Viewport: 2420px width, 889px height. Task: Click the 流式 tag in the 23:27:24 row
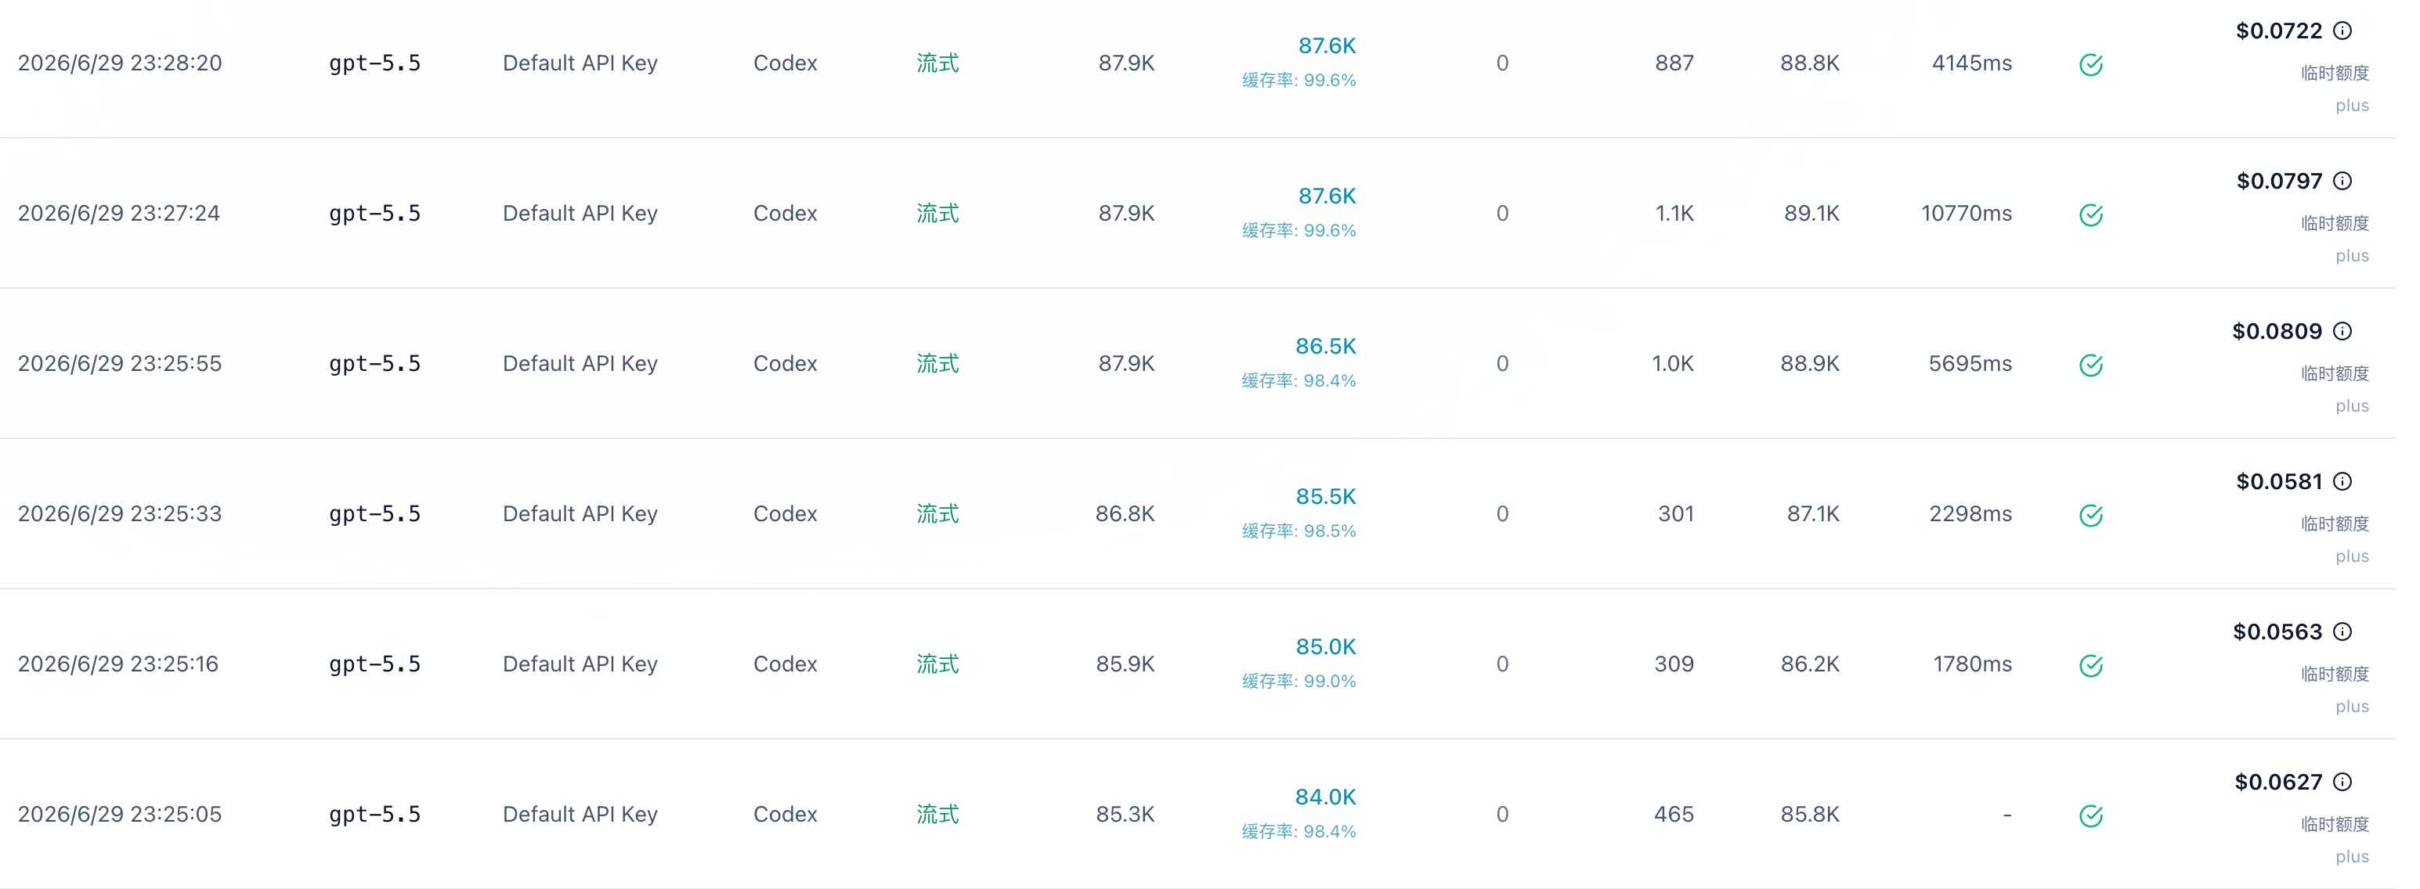(x=937, y=213)
